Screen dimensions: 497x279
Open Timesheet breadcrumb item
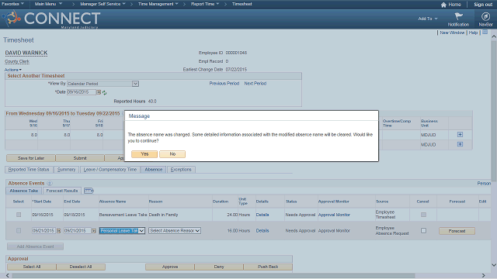point(242,4)
